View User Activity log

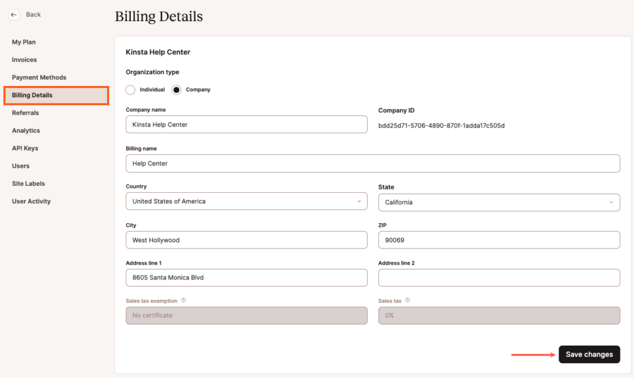tap(31, 201)
